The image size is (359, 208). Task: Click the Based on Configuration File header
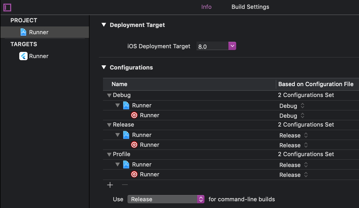[316, 84]
